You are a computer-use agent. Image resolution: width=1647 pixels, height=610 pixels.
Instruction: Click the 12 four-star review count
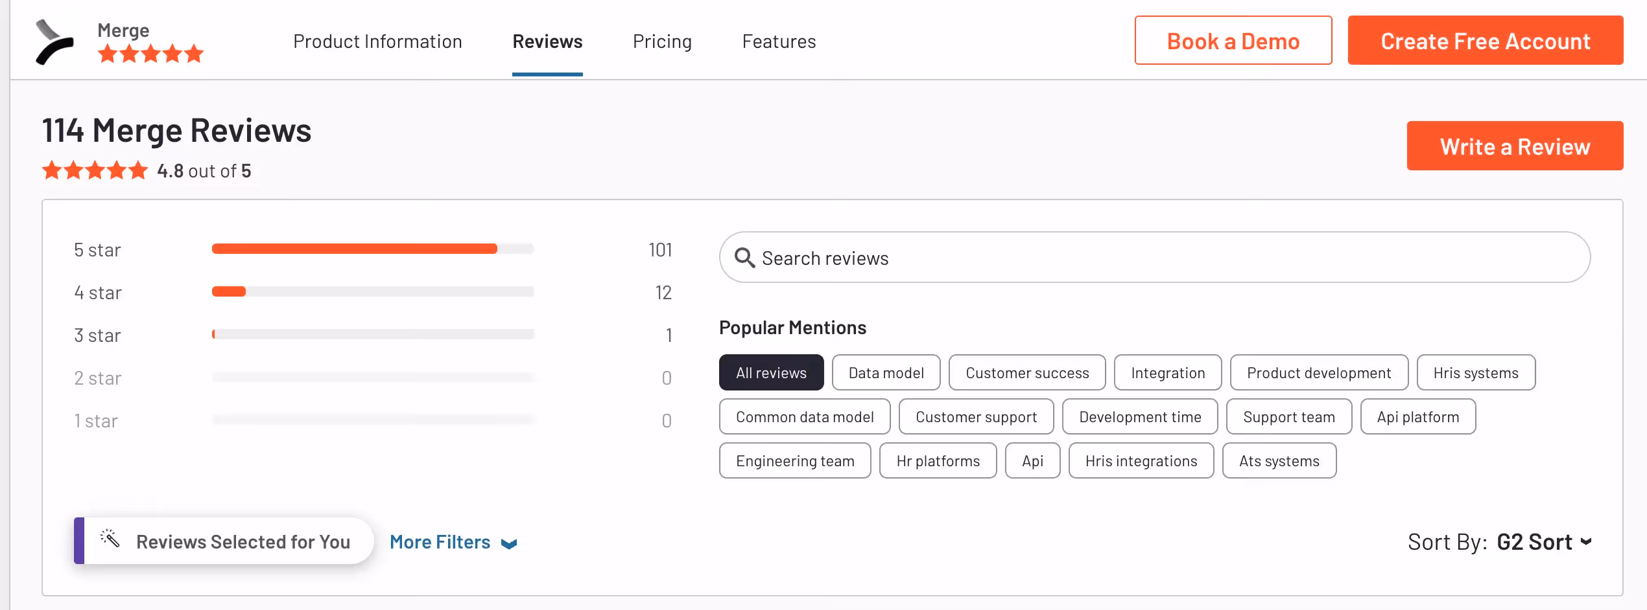pyautogui.click(x=663, y=293)
